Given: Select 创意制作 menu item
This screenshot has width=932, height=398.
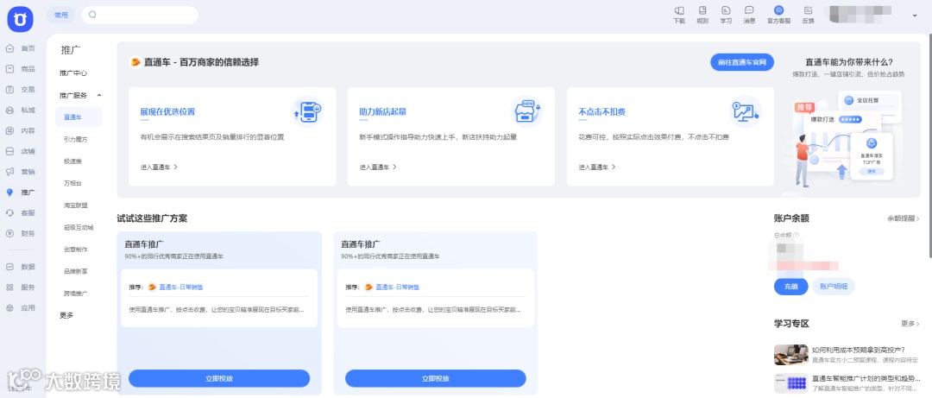Looking at the screenshot, I should [75, 250].
